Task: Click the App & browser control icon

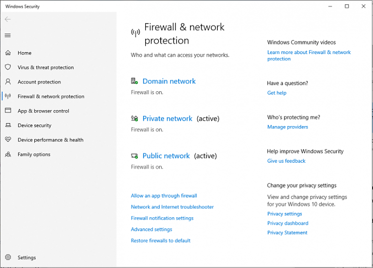Action: pos(8,110)
